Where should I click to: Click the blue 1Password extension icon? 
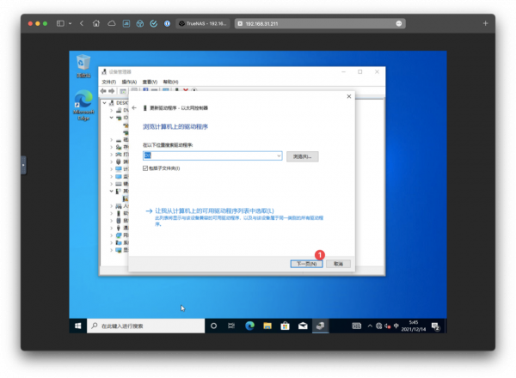click(167, 23)
